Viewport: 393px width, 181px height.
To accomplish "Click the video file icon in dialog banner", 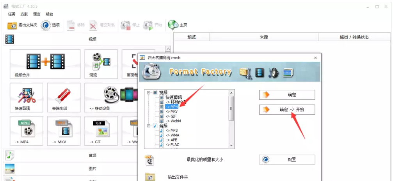I will click(x=245, y=73).
